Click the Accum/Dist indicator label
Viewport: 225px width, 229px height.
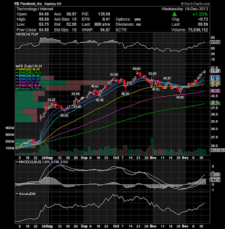pos(27,194)
